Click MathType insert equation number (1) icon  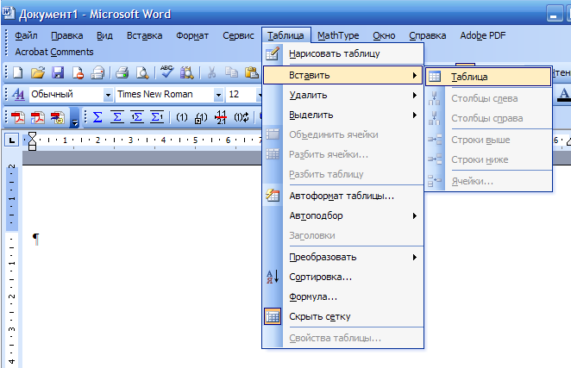coord(182,117)
